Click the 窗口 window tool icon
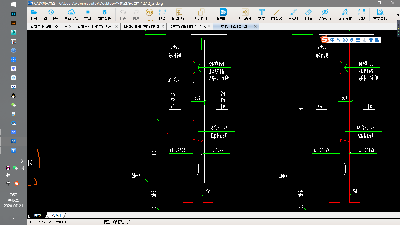Screen dimensions: 400x225 coord(88,15)
